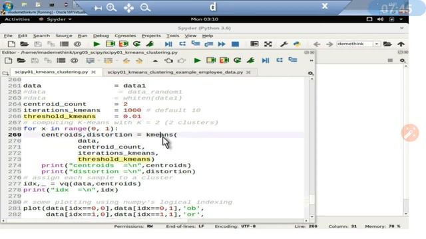Open the Help menu
Image resolution: width=426 pixels, height=239 pixels.
click(x=208, y=36)
